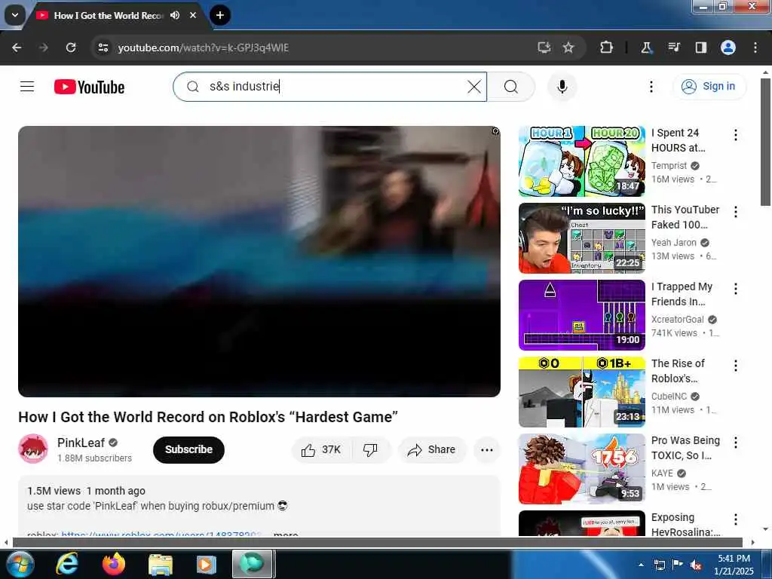Share this video
The width and height of the screenshot is (772, 579).
[432, 449]
